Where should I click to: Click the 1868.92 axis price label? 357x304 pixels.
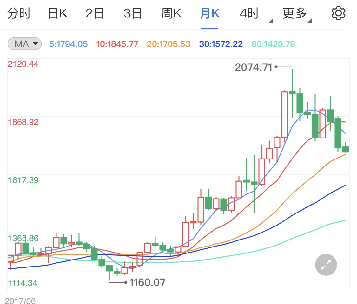tap(23, 122)
